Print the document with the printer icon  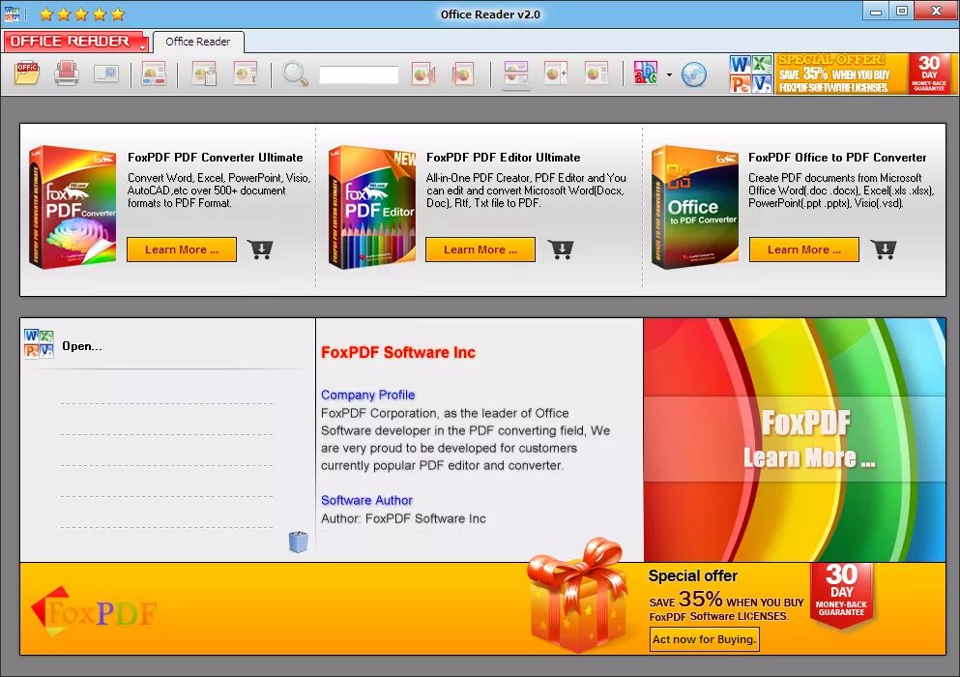(66, 74)
